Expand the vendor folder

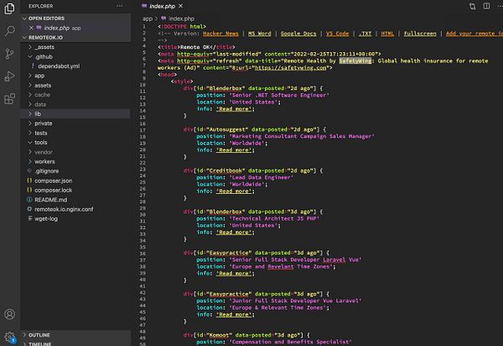tap(44, 152)
